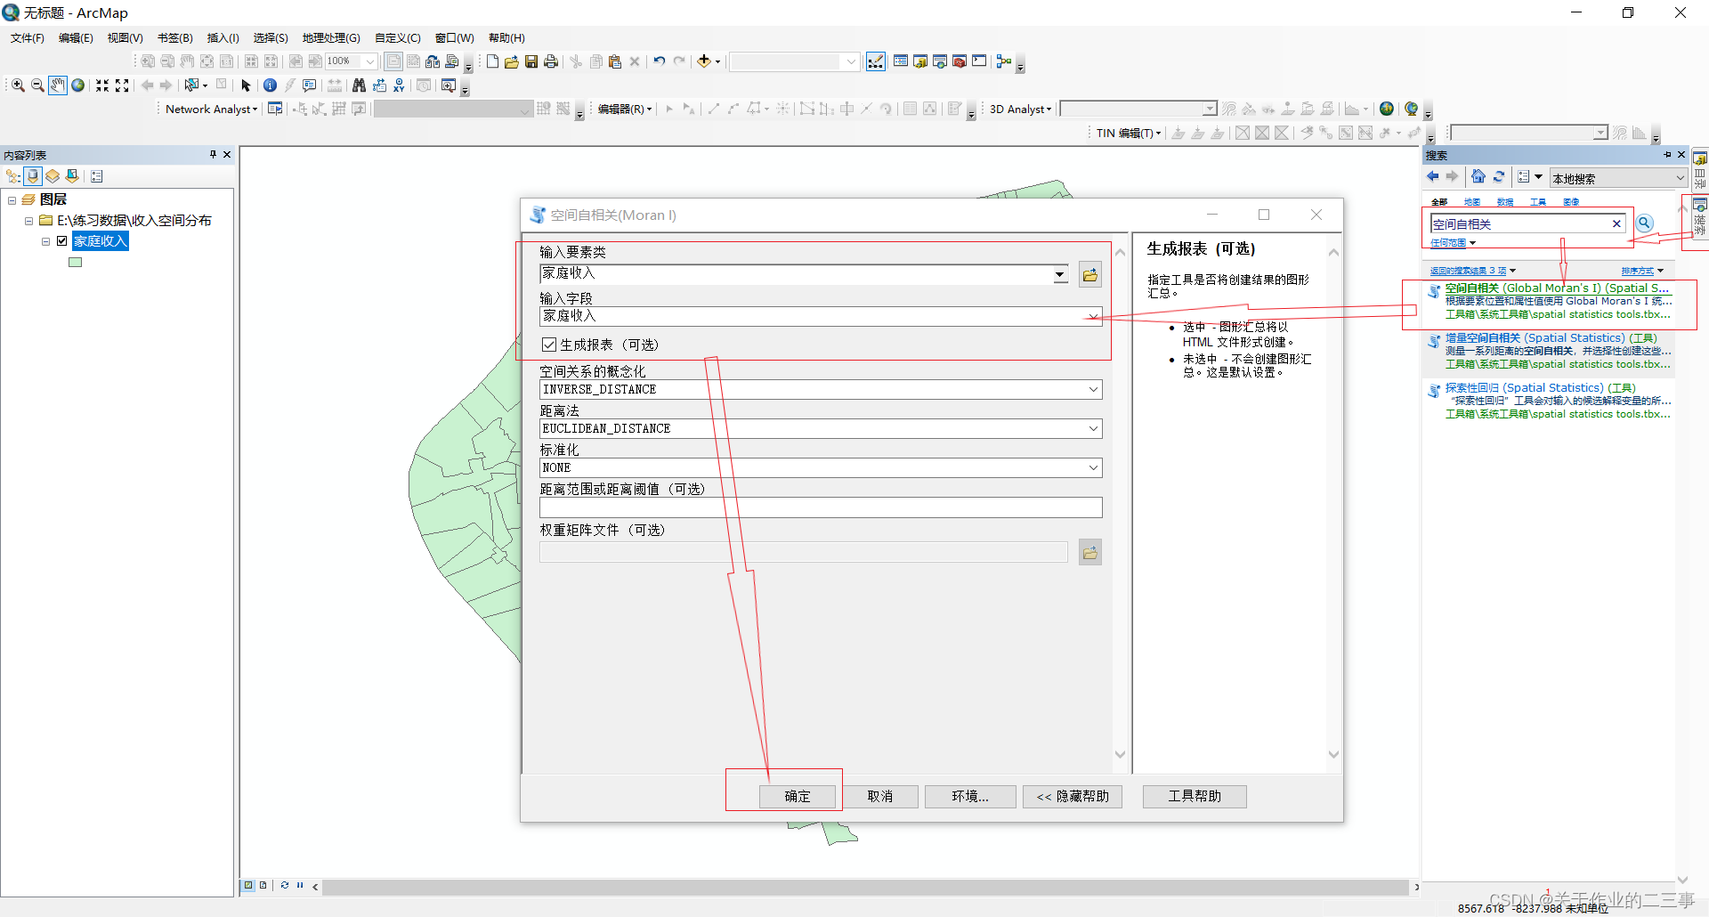Open the 自定义(C) menu

pos(397,37)
